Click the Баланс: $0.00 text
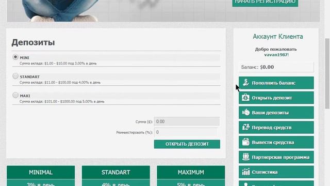Image resolution: width=330 pixels, height=186 pixels. tap(257, 67)
